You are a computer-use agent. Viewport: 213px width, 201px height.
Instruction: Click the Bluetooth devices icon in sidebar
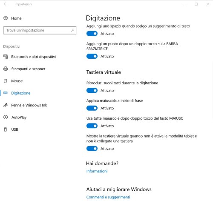tap(6, 57)
